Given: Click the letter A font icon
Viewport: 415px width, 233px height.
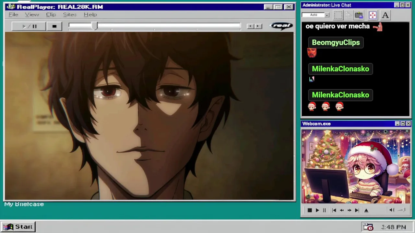Looking at the screenshot, I should 385,15.
